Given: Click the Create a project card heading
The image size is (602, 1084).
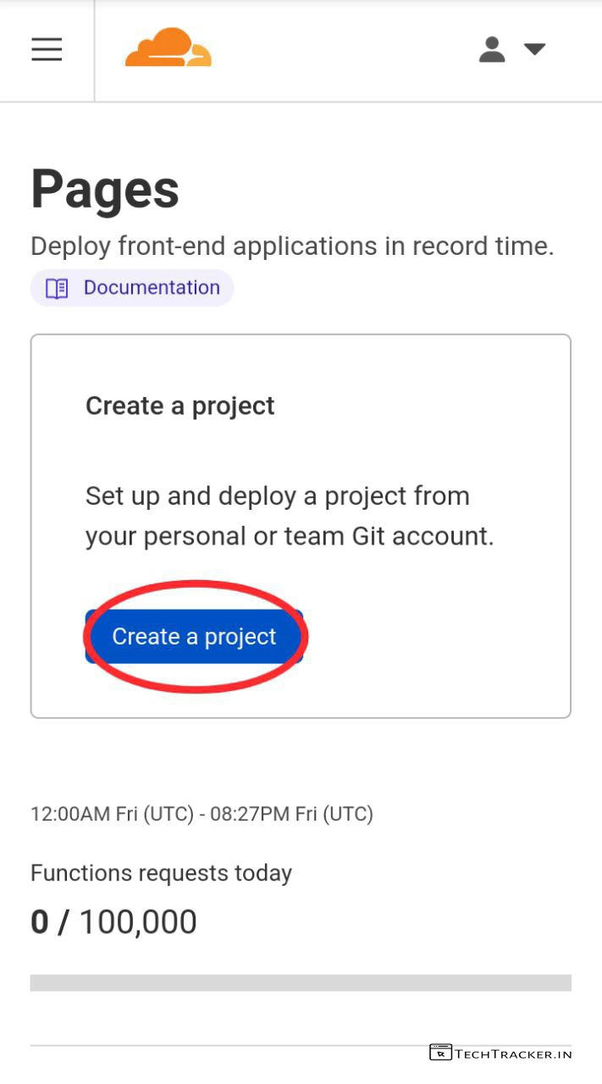Looking at the screenshot, I should tap(179, 406).
